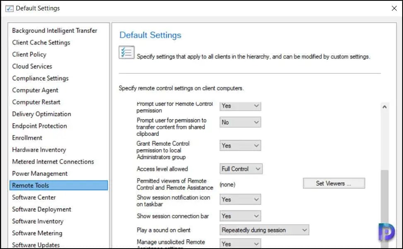Open the shared clipboard permission dropdown
The image size is (403, 249).
240,122
